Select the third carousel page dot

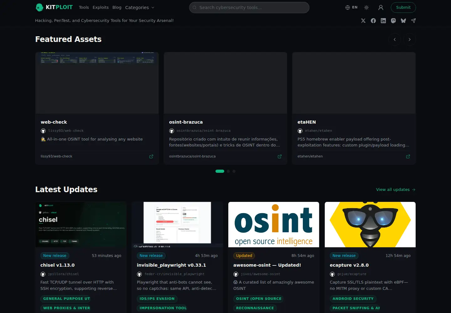[x=234, y=171]
